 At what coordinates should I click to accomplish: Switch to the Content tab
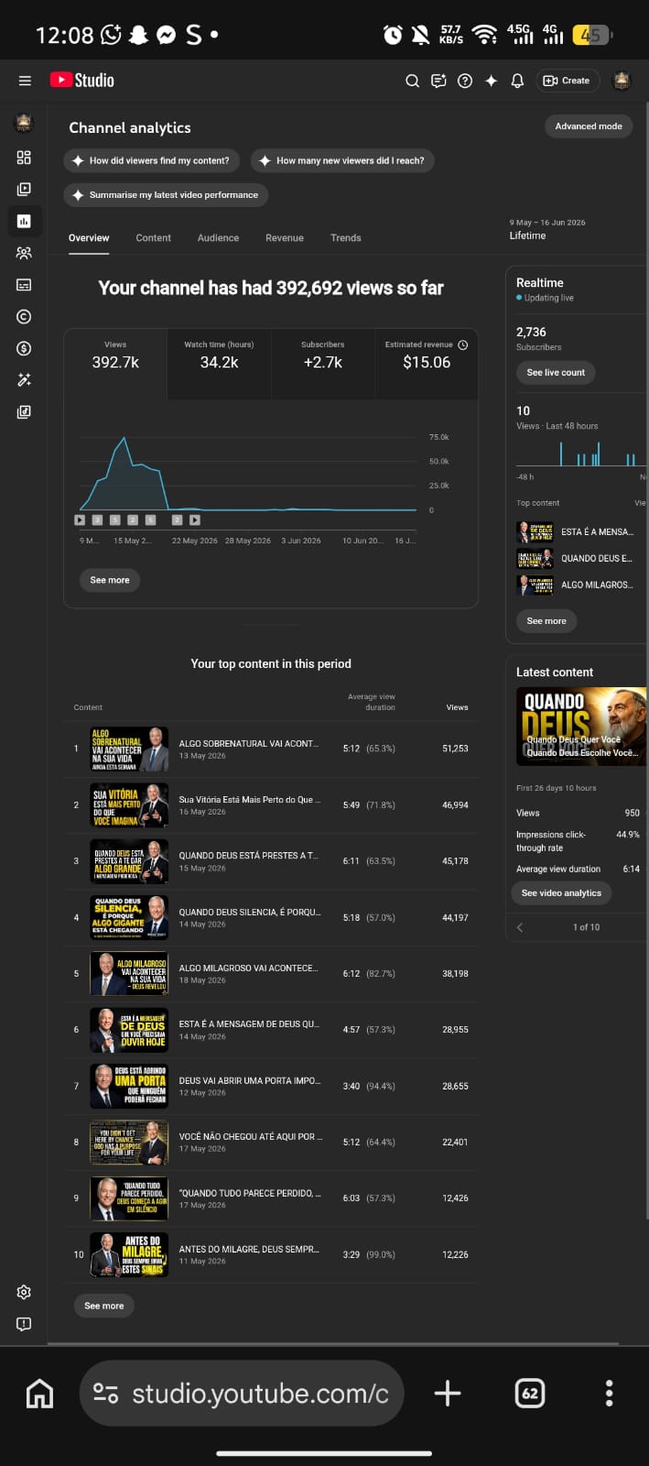click(153, 238)
